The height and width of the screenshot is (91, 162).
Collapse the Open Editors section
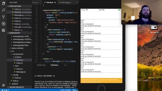[19, 6]
